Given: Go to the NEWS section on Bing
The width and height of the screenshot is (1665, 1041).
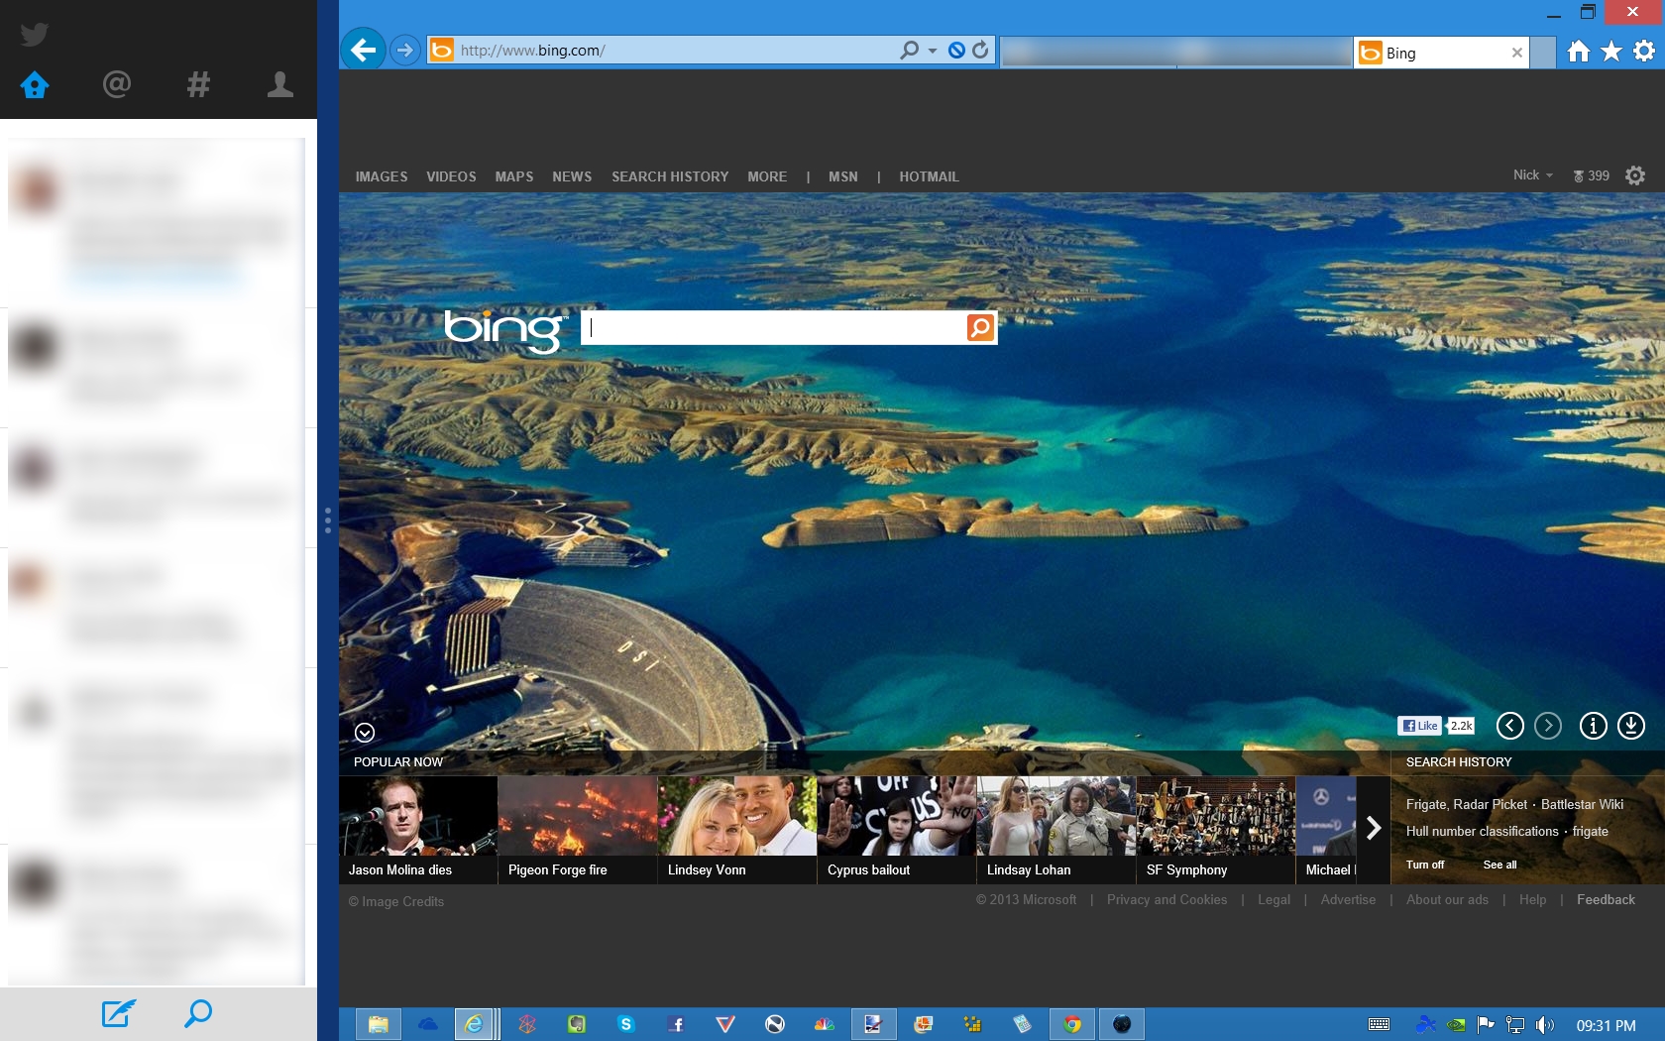Looking at the screenshot, I should coord(572,176).
